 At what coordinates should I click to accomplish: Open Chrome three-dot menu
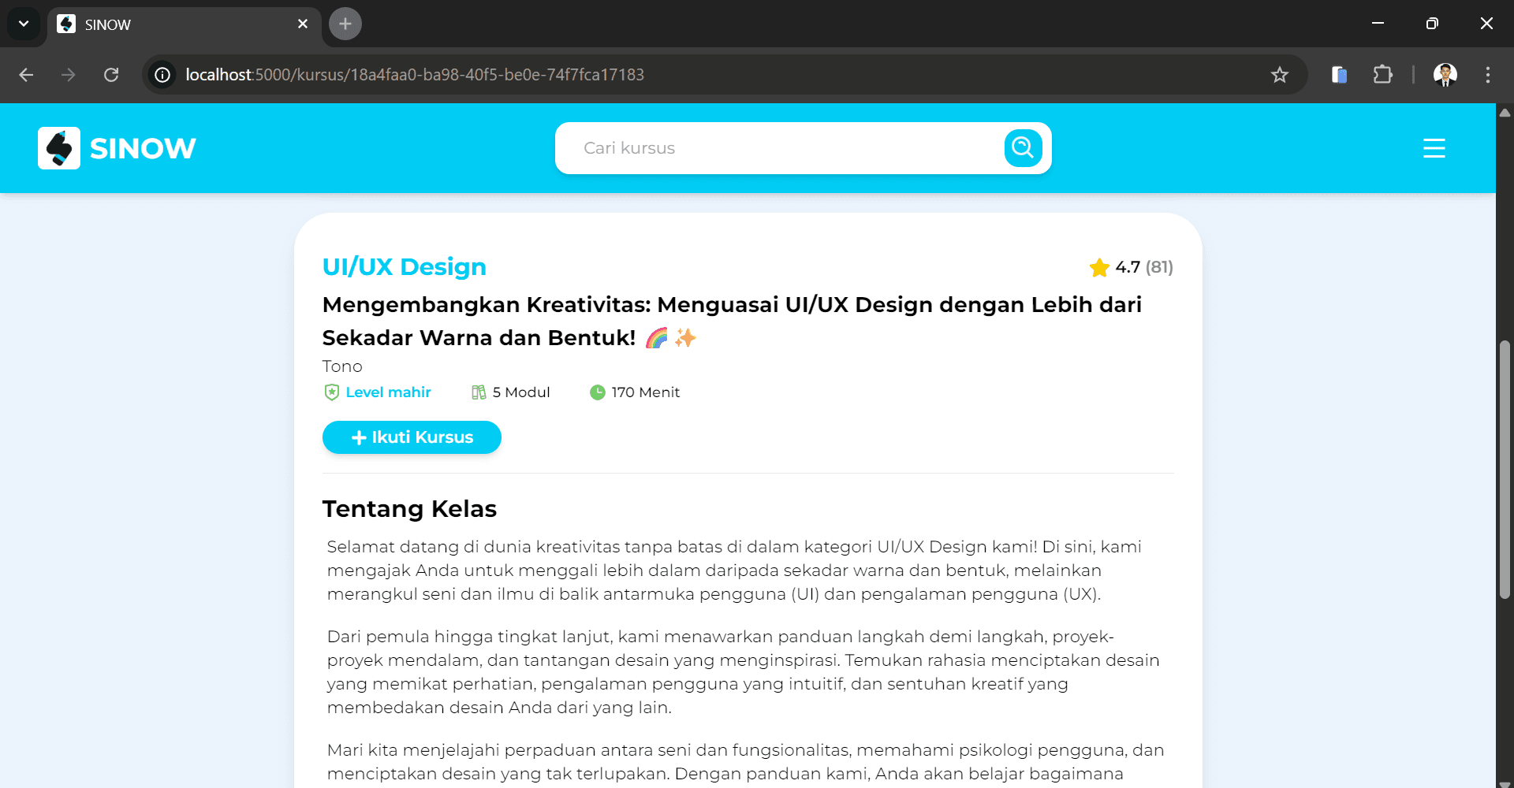[x=1487, y=75]
